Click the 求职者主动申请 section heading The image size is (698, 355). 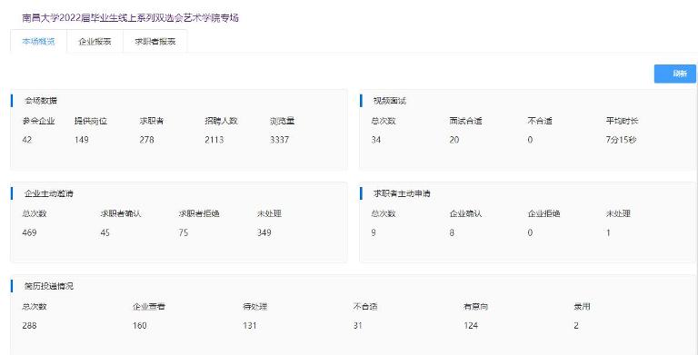point(402,193)
